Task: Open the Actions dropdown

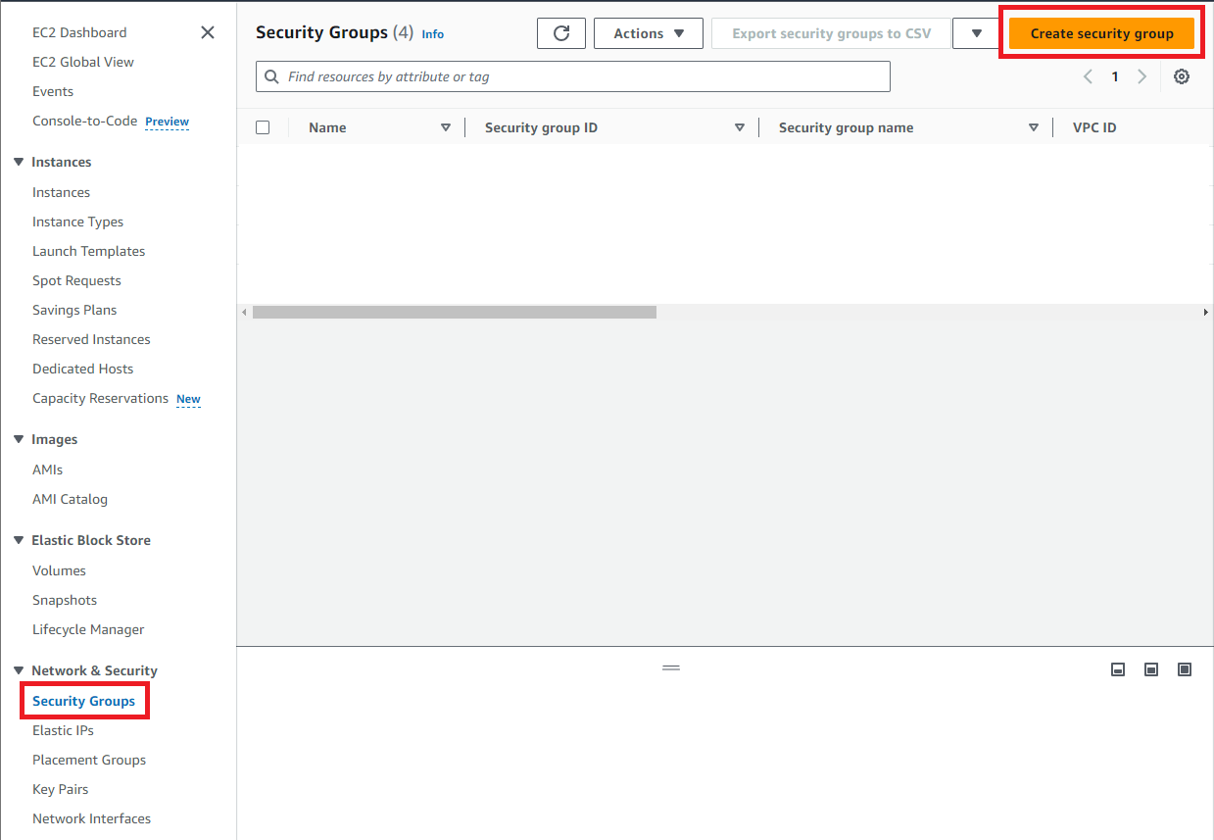Action: pos(648,33)
